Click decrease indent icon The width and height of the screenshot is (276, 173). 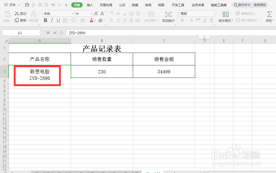click(131, 13)
